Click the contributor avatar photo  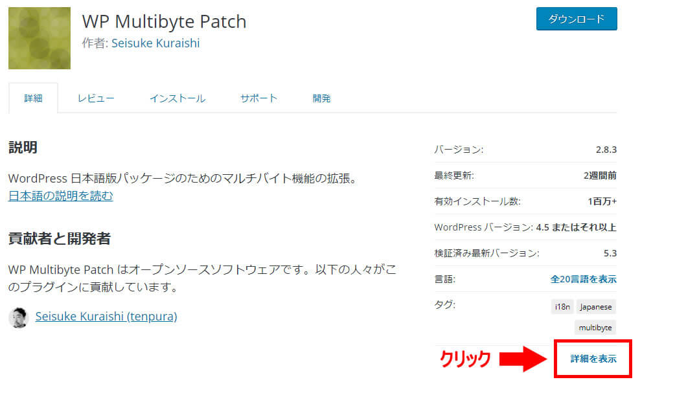18,317
